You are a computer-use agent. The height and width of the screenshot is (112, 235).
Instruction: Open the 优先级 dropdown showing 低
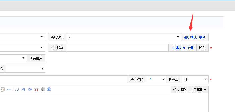pos(195,79)
